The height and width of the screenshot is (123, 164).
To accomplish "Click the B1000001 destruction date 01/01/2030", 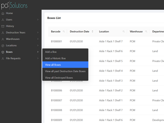I will [x=76, y=41].
